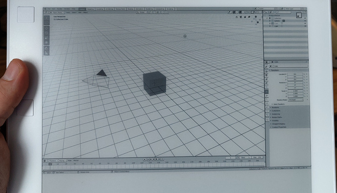
Task: Click the Scale X value field
Action: pos(295,91)
